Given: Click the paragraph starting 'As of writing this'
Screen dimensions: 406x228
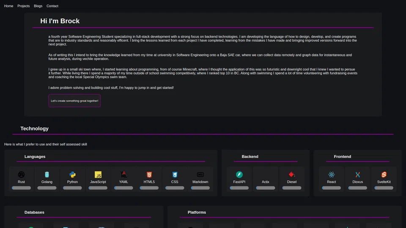Looking at the screenshot, I should point(200,57).
